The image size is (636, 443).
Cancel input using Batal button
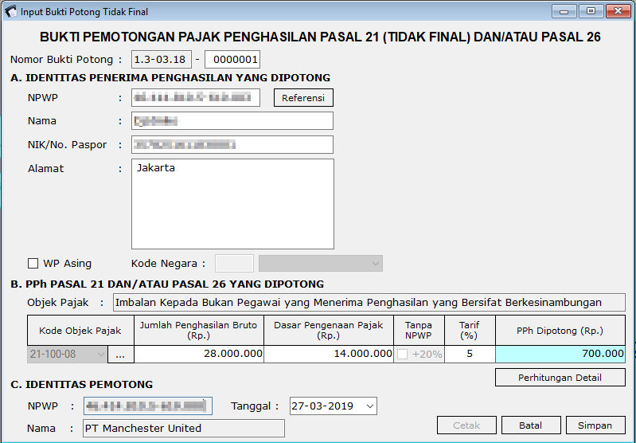coord(531,425)
